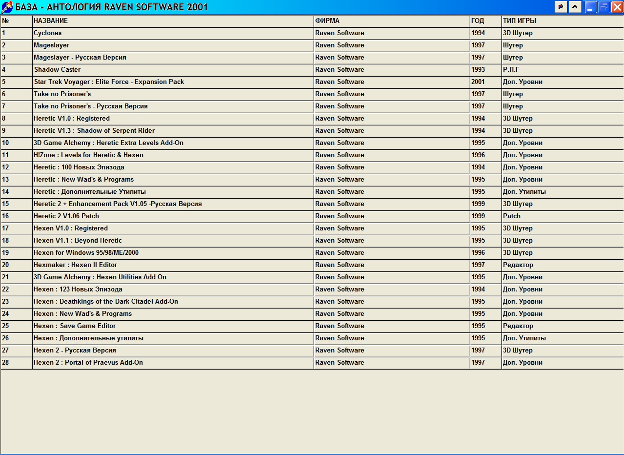Click Доп. Утилиты in Heretic utilities row 14
Image resolution: width=624 pixels, height=455 pixels.
[x=524, y=192]
